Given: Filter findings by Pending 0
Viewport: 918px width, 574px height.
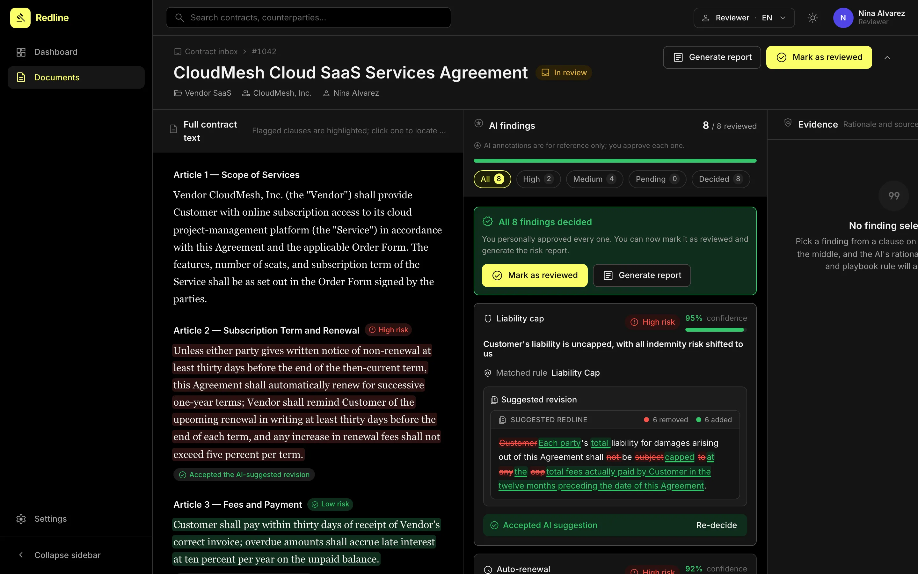Looking at the screenshot, I should click(657, 179).
